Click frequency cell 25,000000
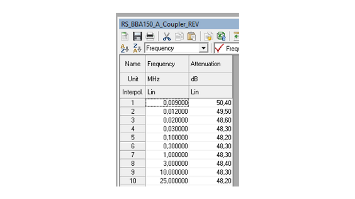The height and width of the screenshot is (199, 355). tap(167, 181)
